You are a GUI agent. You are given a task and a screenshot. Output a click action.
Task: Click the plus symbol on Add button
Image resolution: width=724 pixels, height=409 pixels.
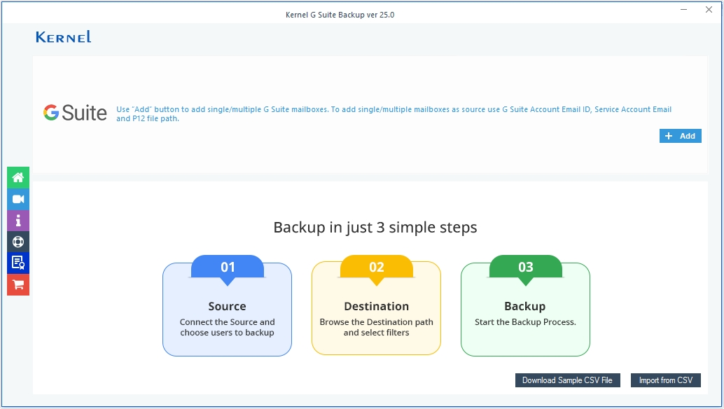[x=670, y=135]
